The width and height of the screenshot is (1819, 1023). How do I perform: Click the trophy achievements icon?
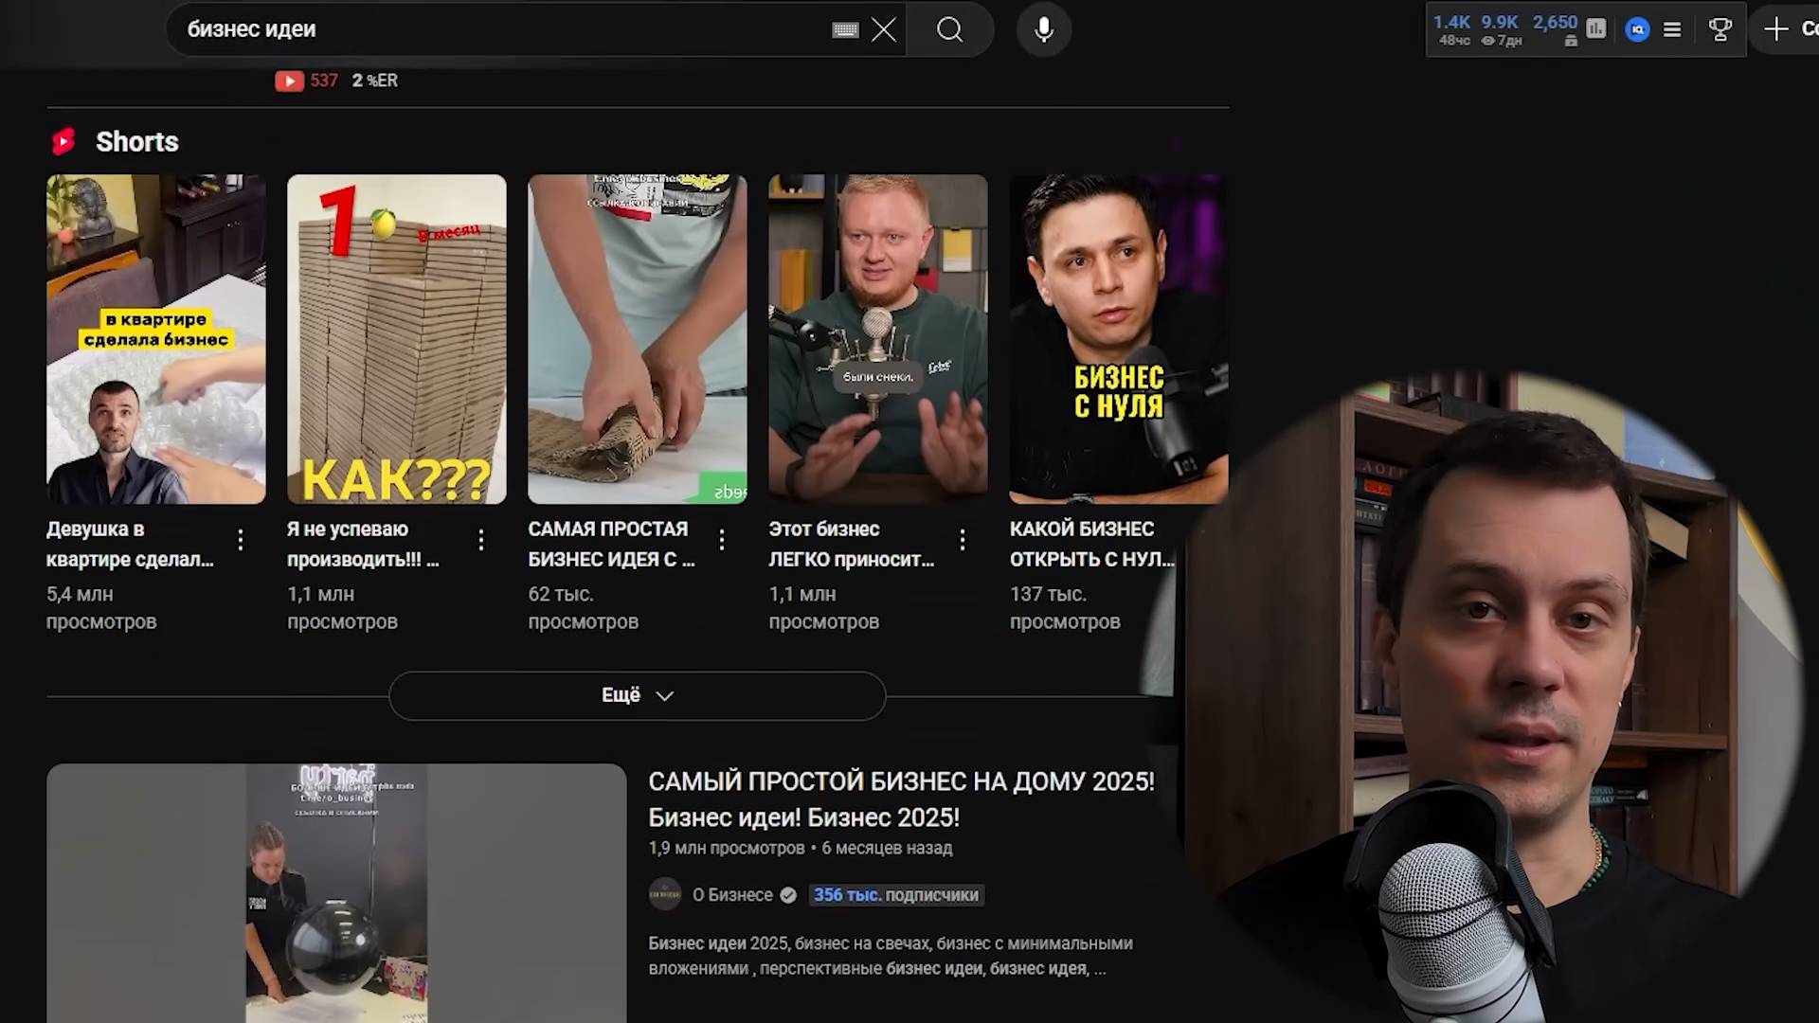(x=1720, y=30)
